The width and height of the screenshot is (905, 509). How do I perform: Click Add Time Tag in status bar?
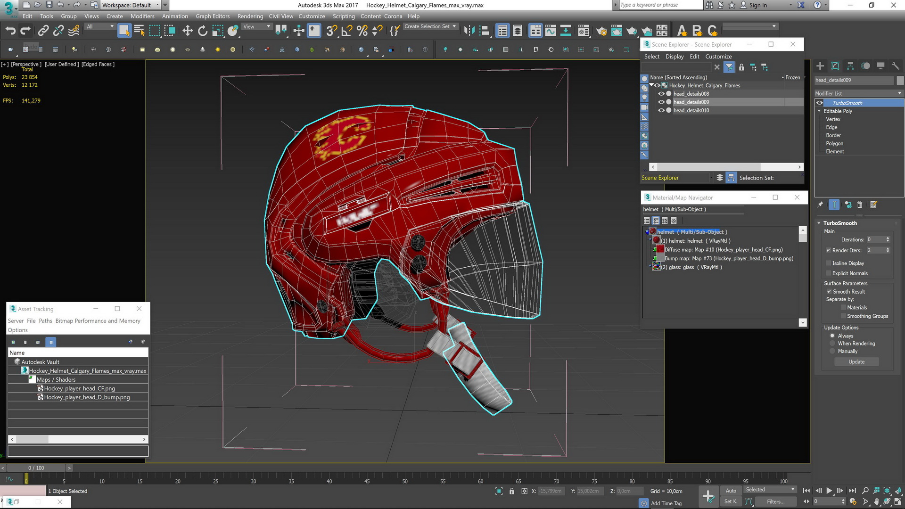[666, 503]
